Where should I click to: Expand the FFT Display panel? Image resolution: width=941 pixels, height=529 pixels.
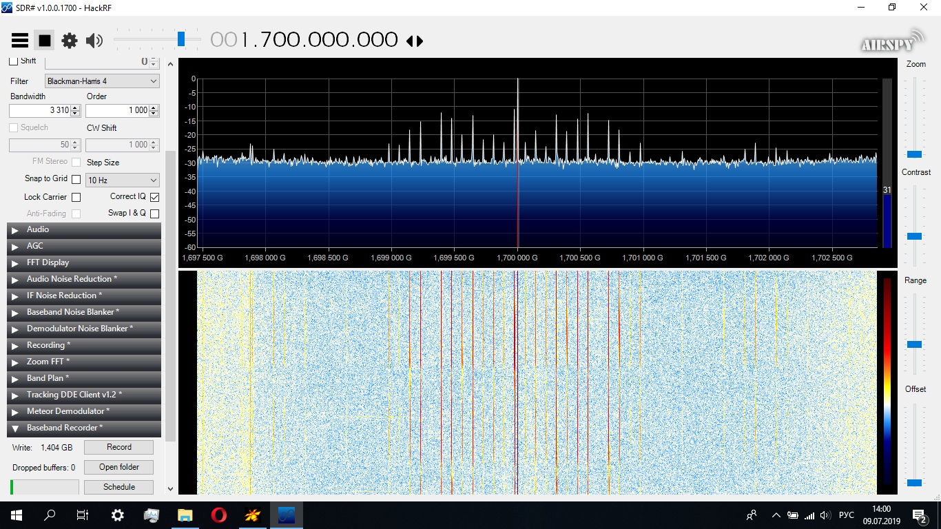[x=84, y=263]
